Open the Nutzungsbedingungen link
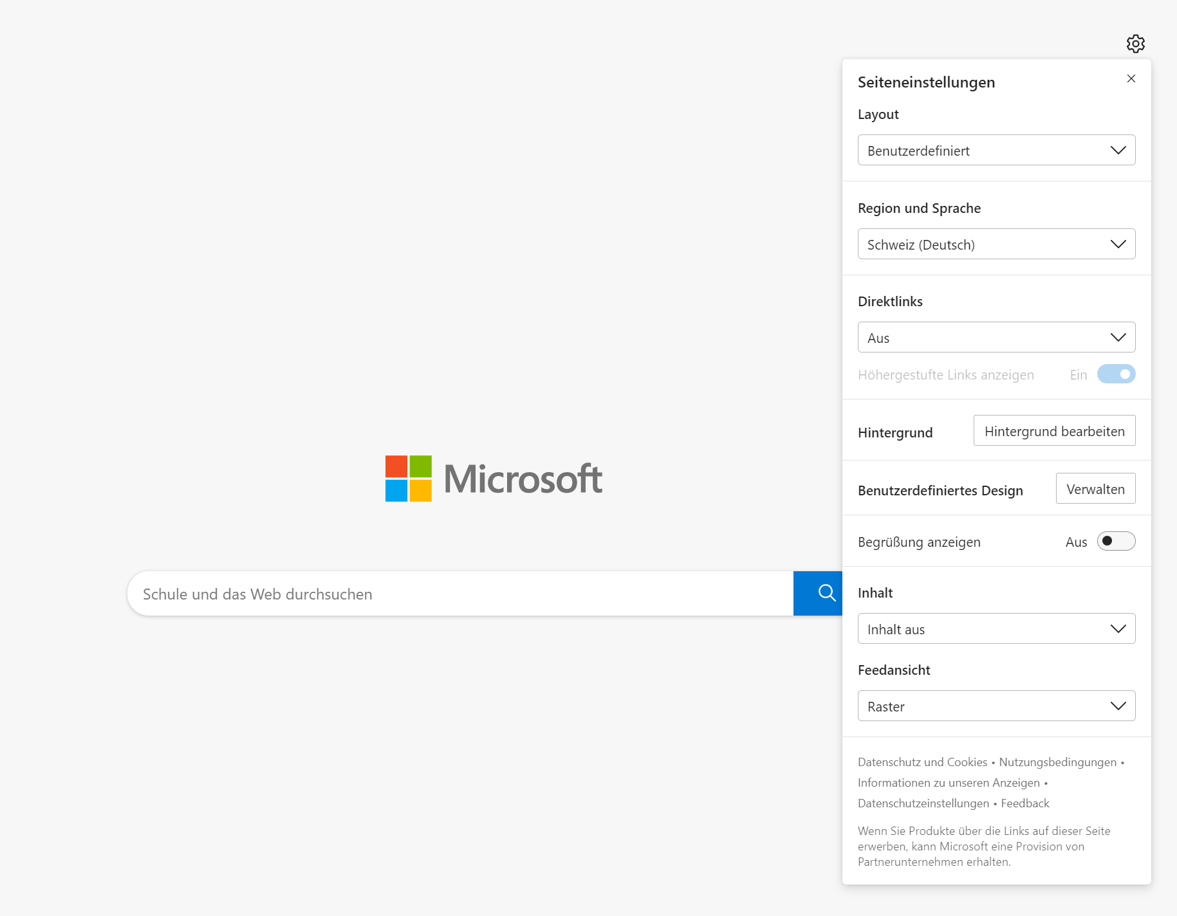The image size is (1177, 916). coord(1057,762)
